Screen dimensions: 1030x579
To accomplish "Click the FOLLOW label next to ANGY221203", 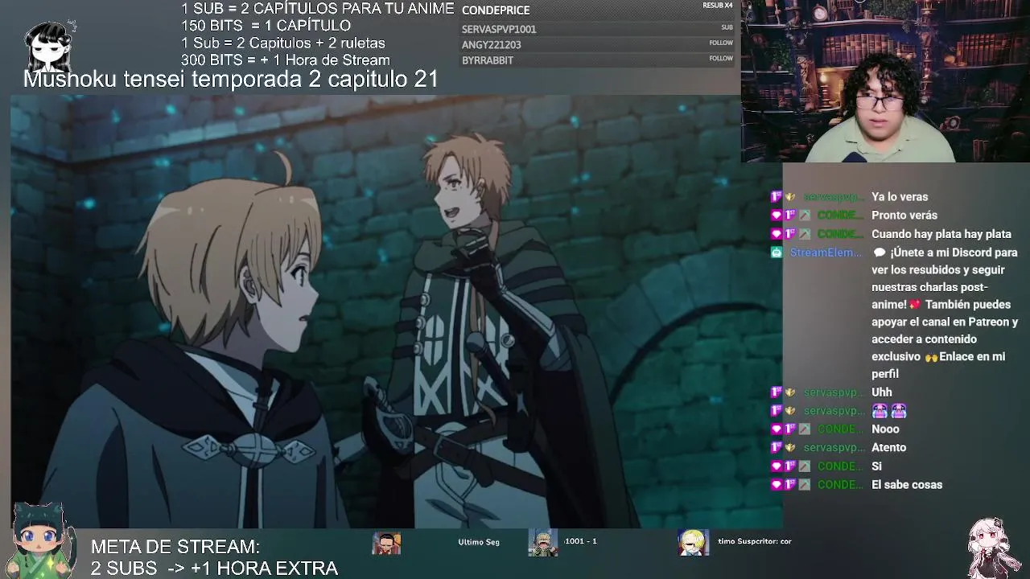I will (x=721, y=43).
